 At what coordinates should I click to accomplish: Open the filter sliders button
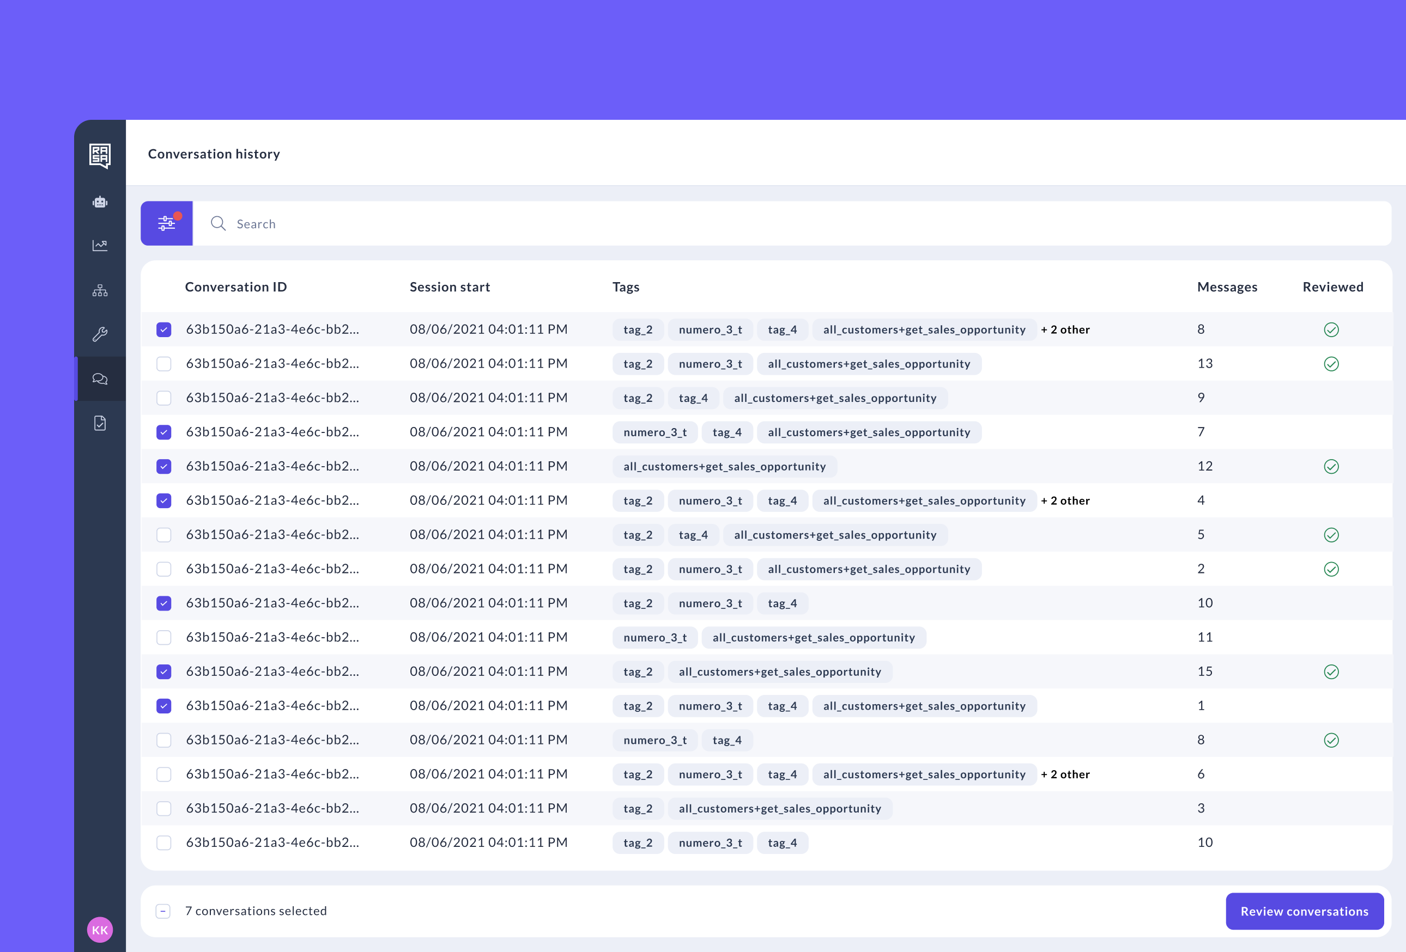coord(166,223)
